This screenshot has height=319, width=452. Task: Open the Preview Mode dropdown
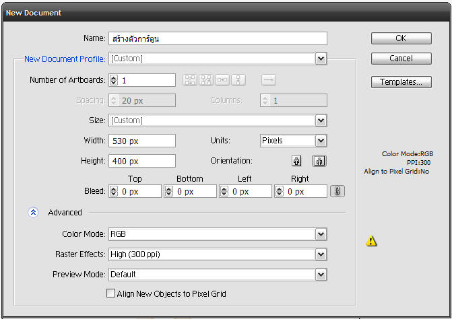tap(321, 275)
